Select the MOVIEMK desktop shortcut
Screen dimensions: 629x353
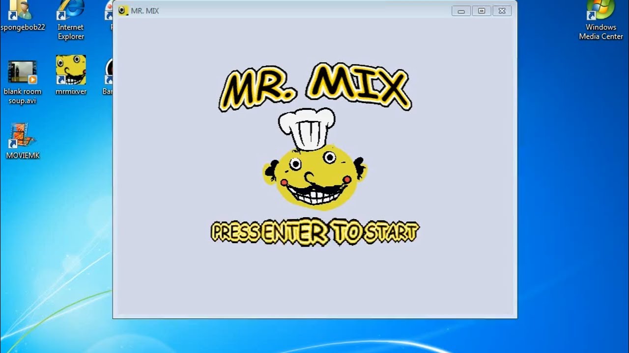point(22,141)
